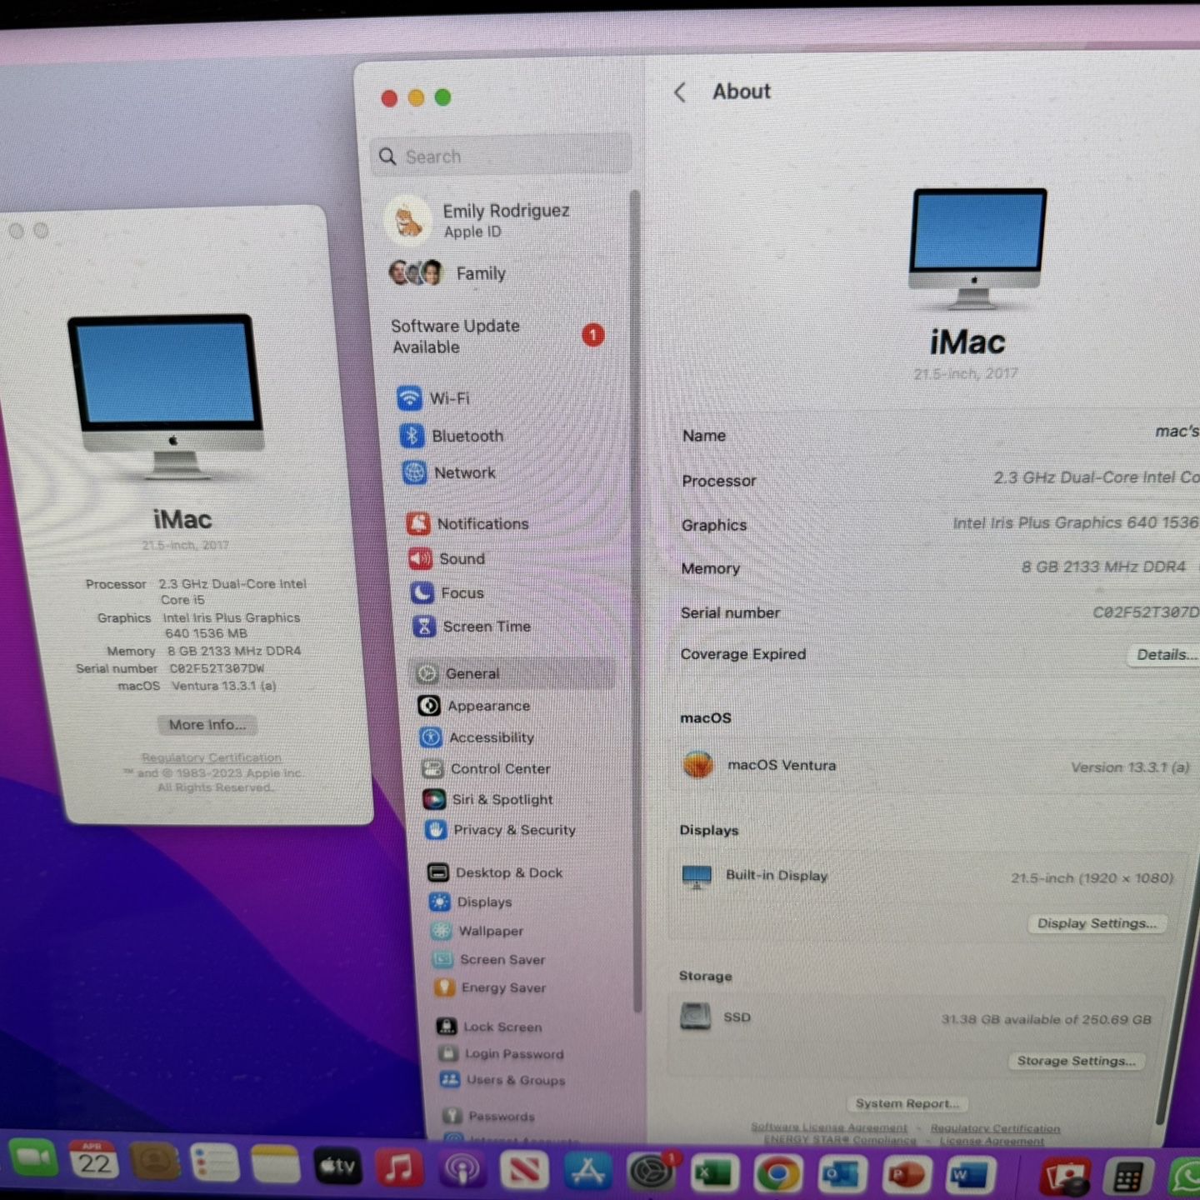This screenshot has height=1200, width=1200.
Task: Go back from the About page
Action: 680,92
